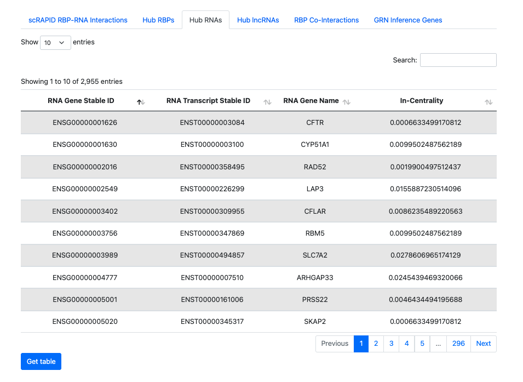Sort table by RNA Gene Name icon

[x=347, y=102]
